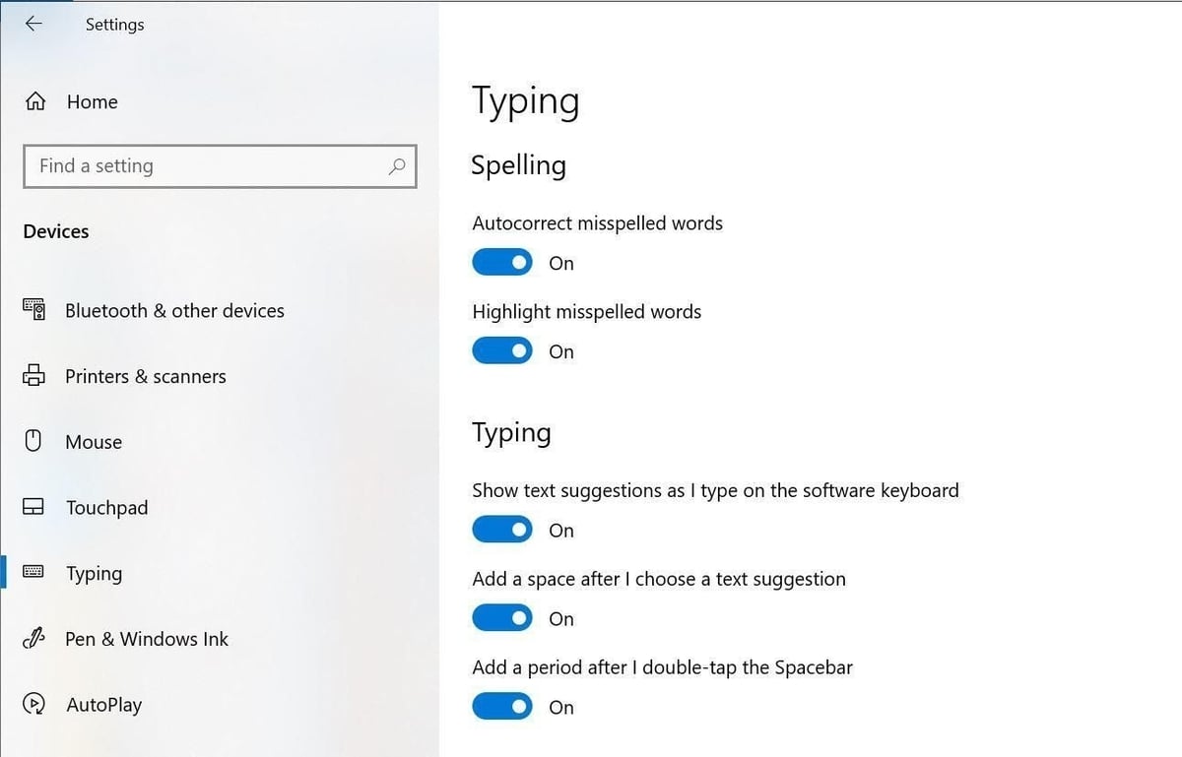Disable Highlight misspelled words switch
Screen dimensions: 1182x757
point(502,351)
